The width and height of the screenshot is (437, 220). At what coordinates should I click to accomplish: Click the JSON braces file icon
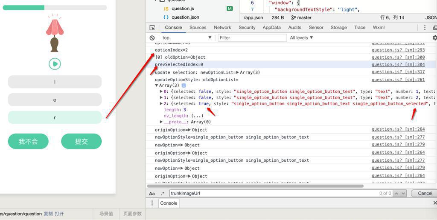point(166,17)
